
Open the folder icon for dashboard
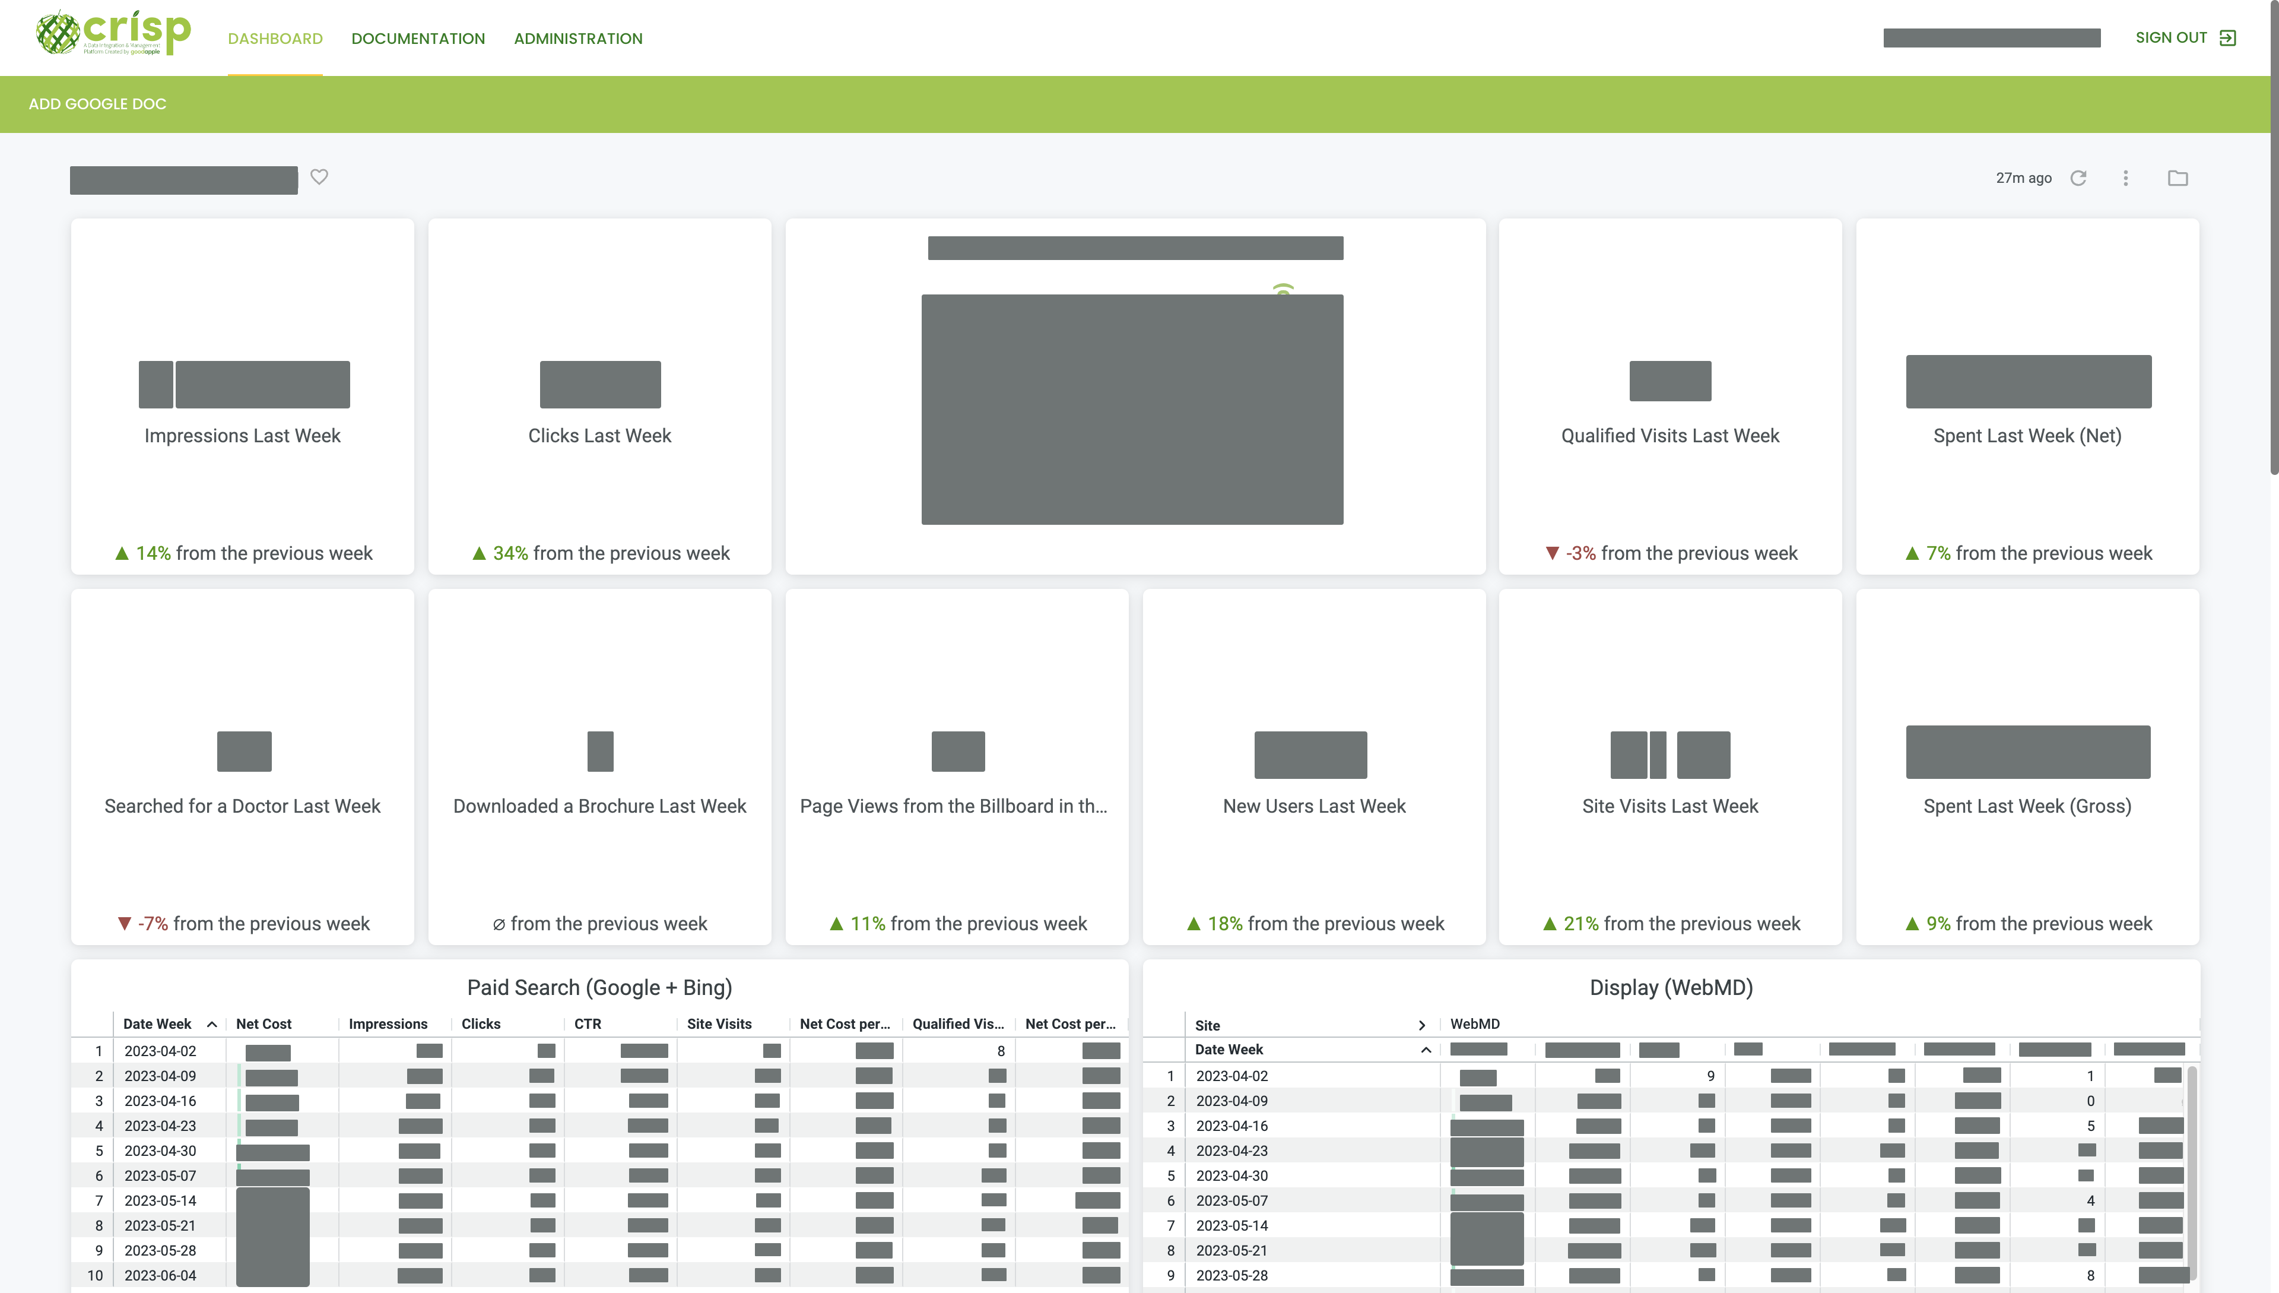point(2178,178)
